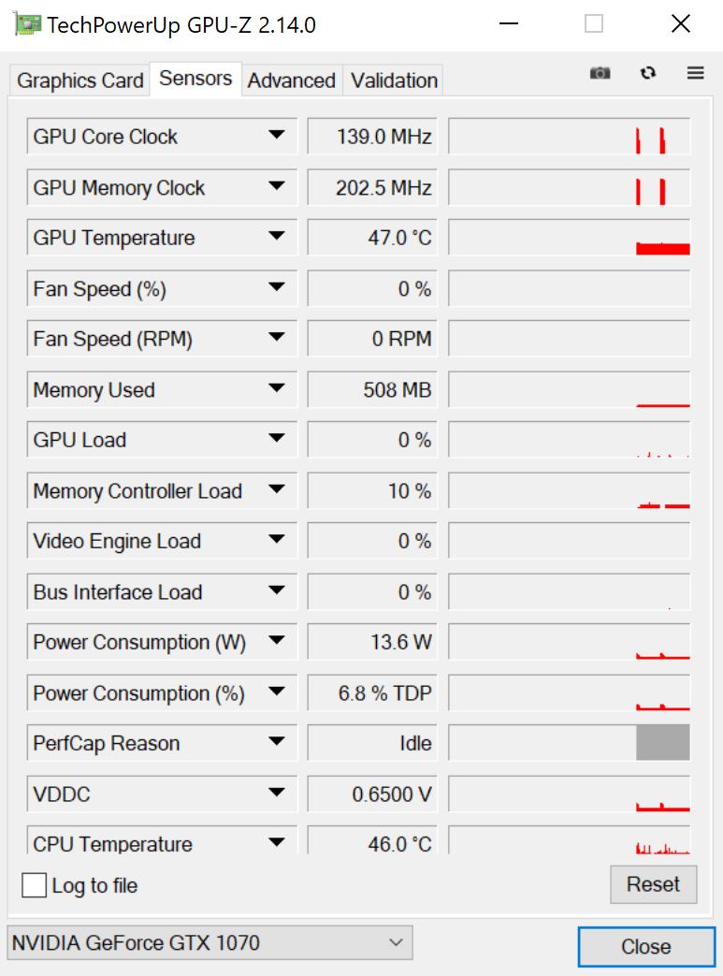
Task: Click the gray PerfCap Reason indicator bar
Action: pyautogui.click(x=662, y=742)
